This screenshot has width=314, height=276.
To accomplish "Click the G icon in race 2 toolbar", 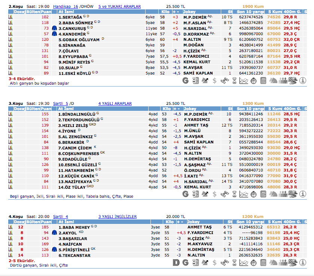I will 185,80.
